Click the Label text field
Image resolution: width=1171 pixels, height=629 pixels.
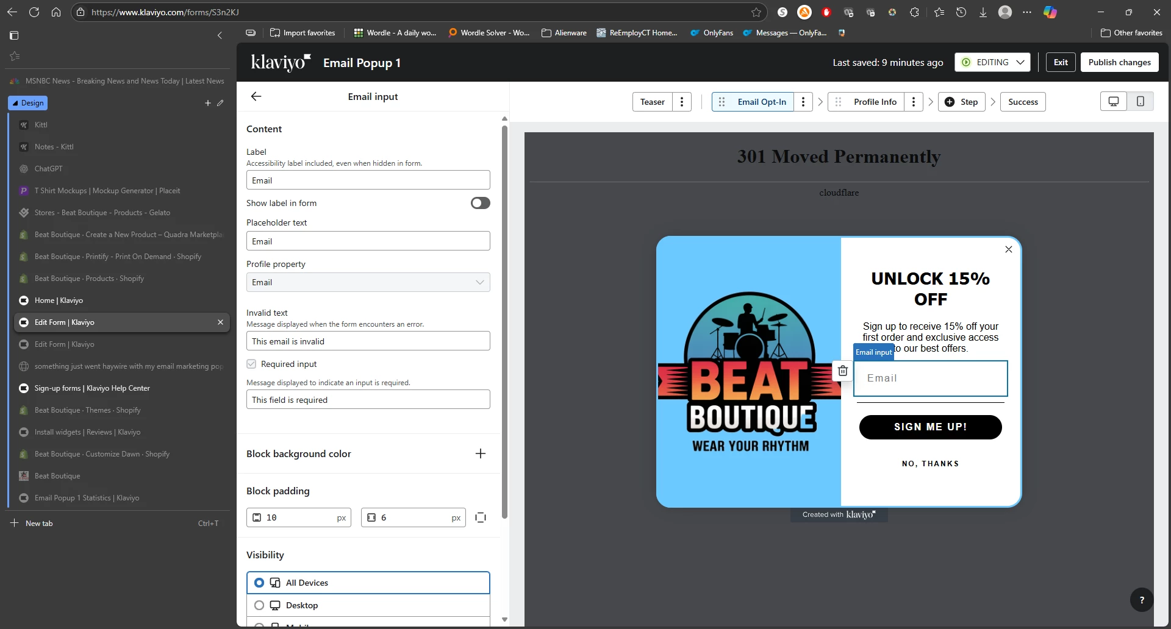tap(368, 180)
